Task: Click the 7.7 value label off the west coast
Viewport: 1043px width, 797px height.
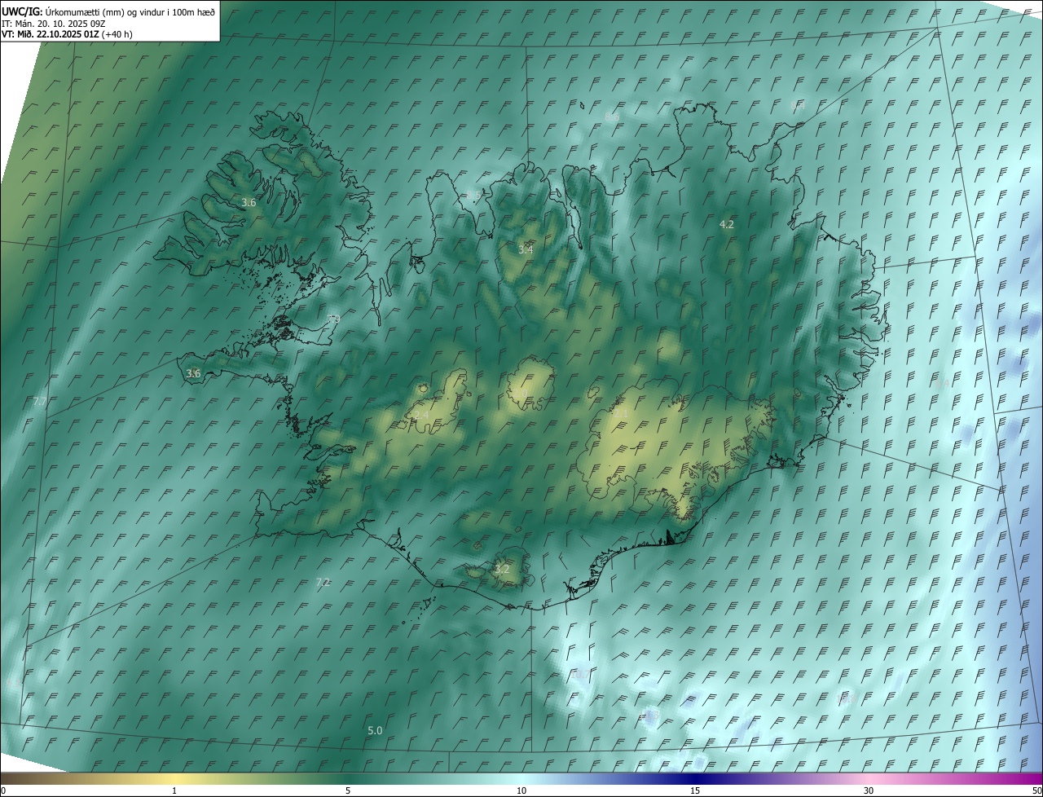Action: (x=40, y=401)
